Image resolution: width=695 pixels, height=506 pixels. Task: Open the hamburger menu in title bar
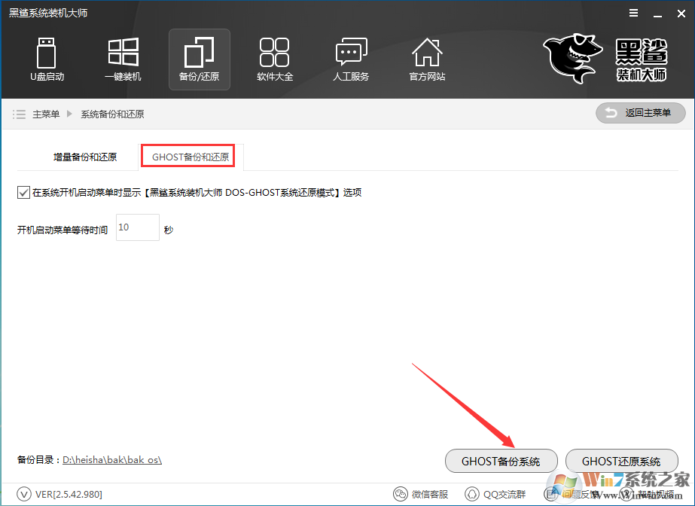click(x=633, y=14)
